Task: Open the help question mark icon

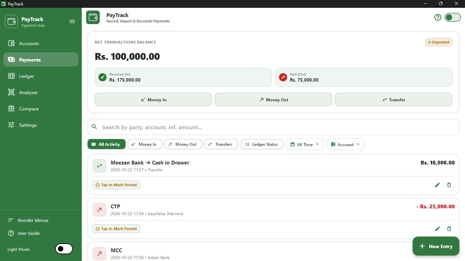Action: pyautogui.click(x=438, y=17)
